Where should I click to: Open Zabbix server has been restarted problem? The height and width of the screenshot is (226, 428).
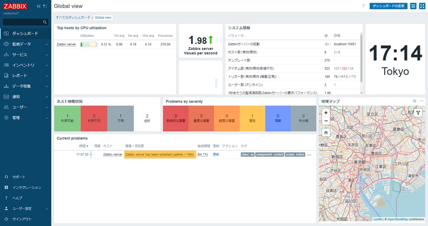(x=160, y=155)
